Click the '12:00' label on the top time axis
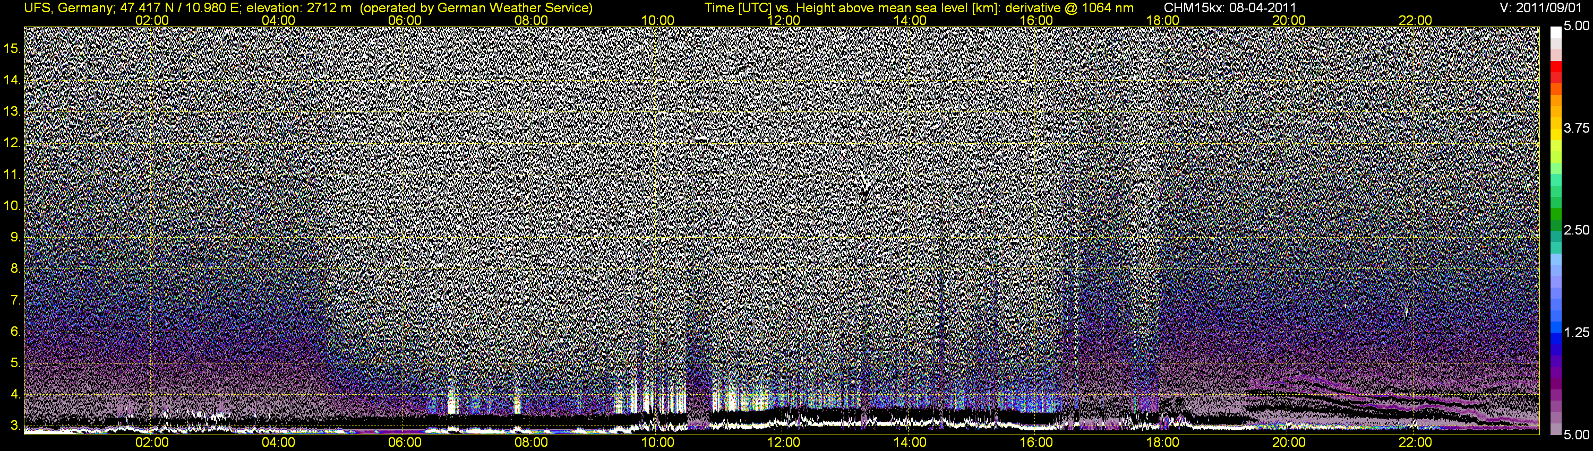 point(784,20)
